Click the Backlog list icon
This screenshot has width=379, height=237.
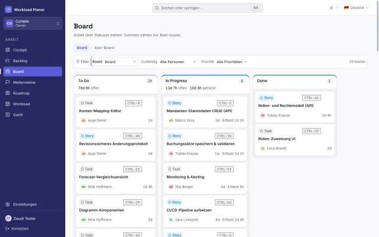coord(8,61)
